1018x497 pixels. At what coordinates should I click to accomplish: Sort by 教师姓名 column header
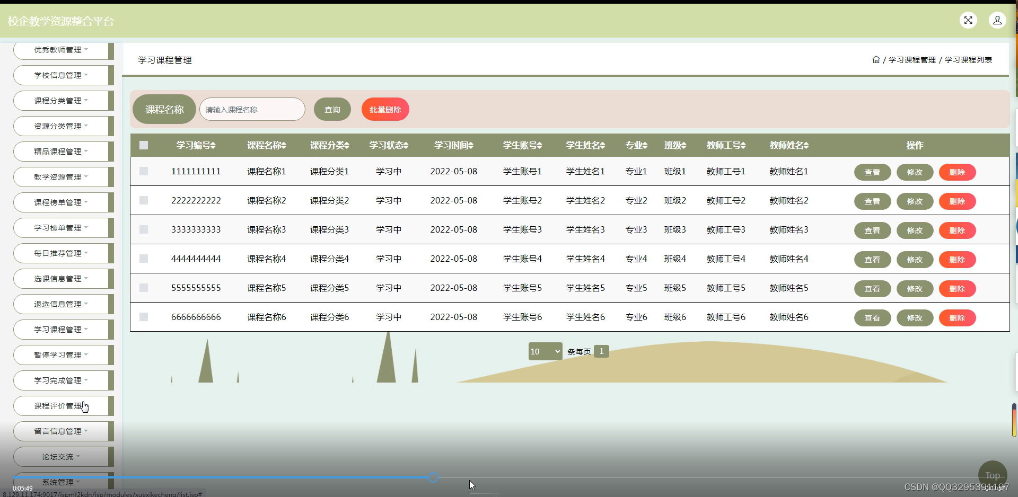(x=789, y=145)
